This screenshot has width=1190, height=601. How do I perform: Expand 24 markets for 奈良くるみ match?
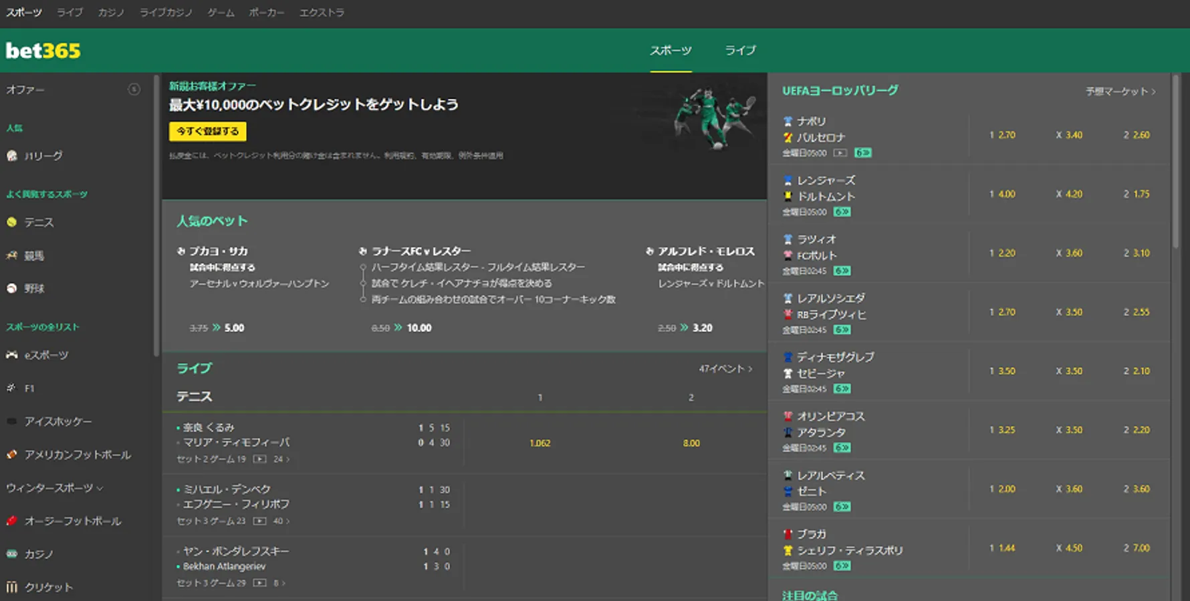coord(281,459)
